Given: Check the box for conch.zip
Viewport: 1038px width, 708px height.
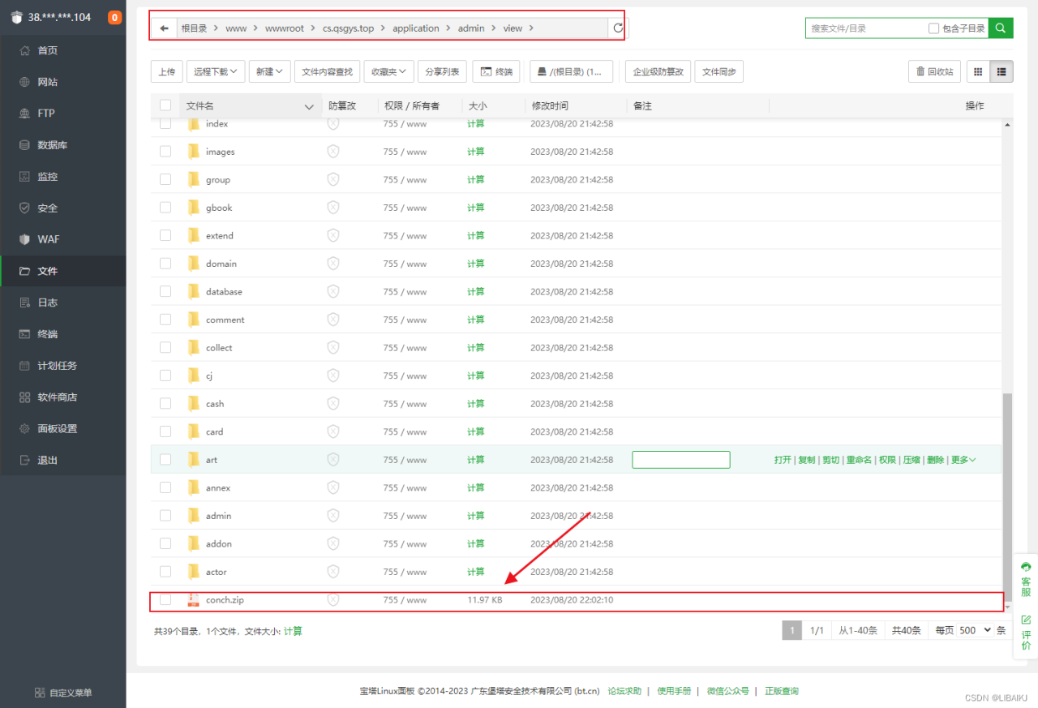Looking at the screenshot, I should 165,600.
